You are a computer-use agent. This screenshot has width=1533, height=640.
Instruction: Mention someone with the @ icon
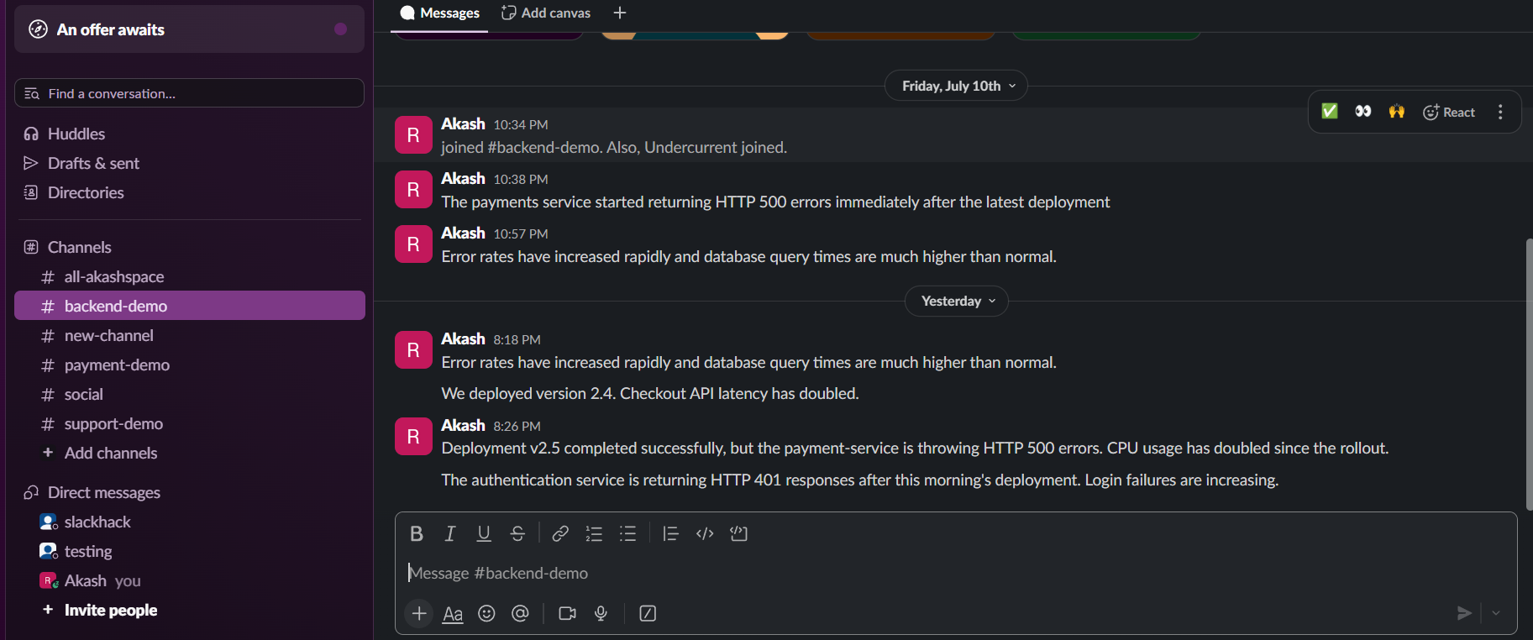point(520,613)
